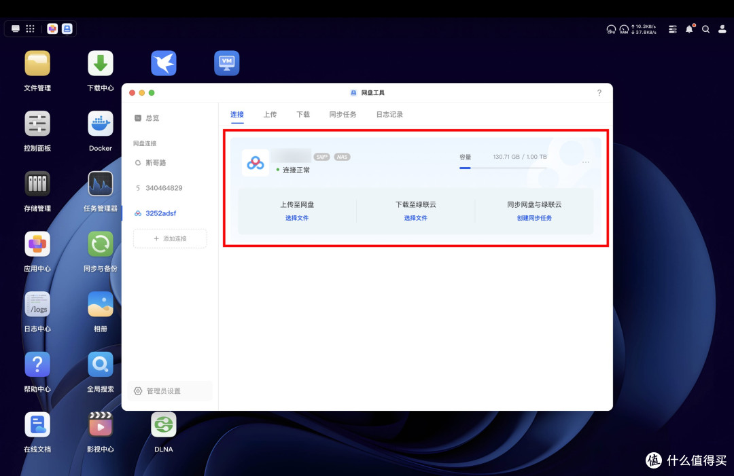Click the 连接正常 status text

click(296, 170)
